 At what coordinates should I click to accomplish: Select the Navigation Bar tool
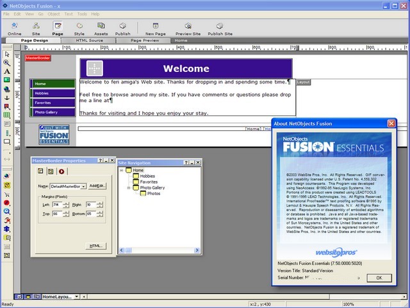7,133
